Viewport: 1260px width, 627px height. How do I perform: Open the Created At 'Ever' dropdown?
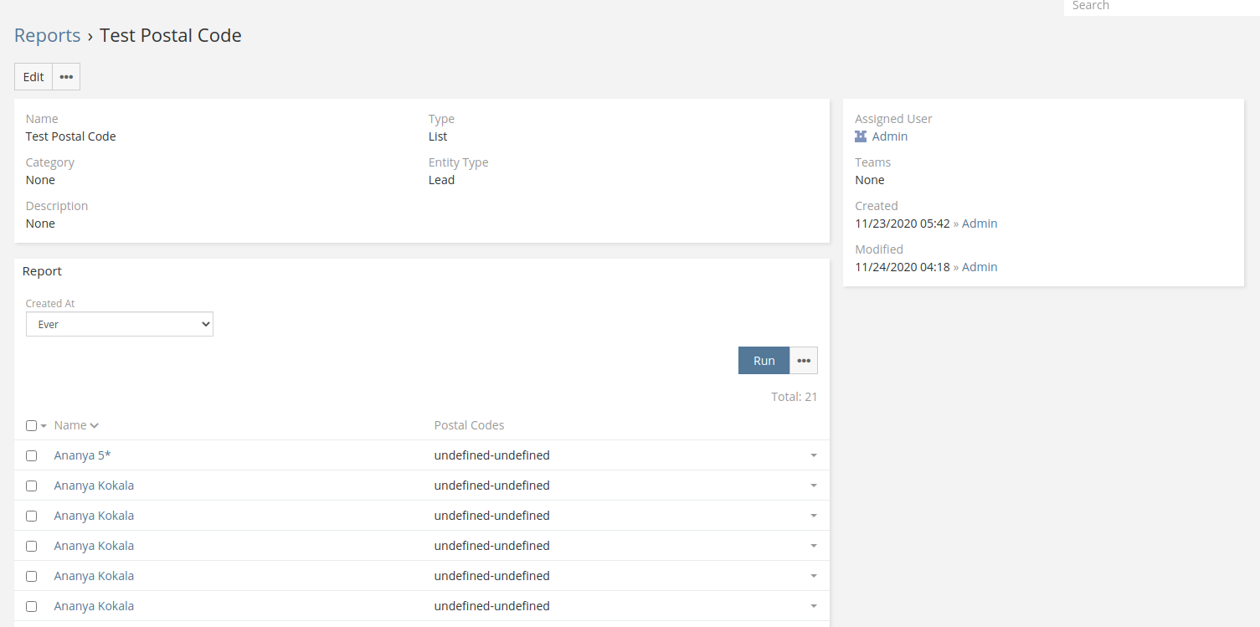click(120, 324)
